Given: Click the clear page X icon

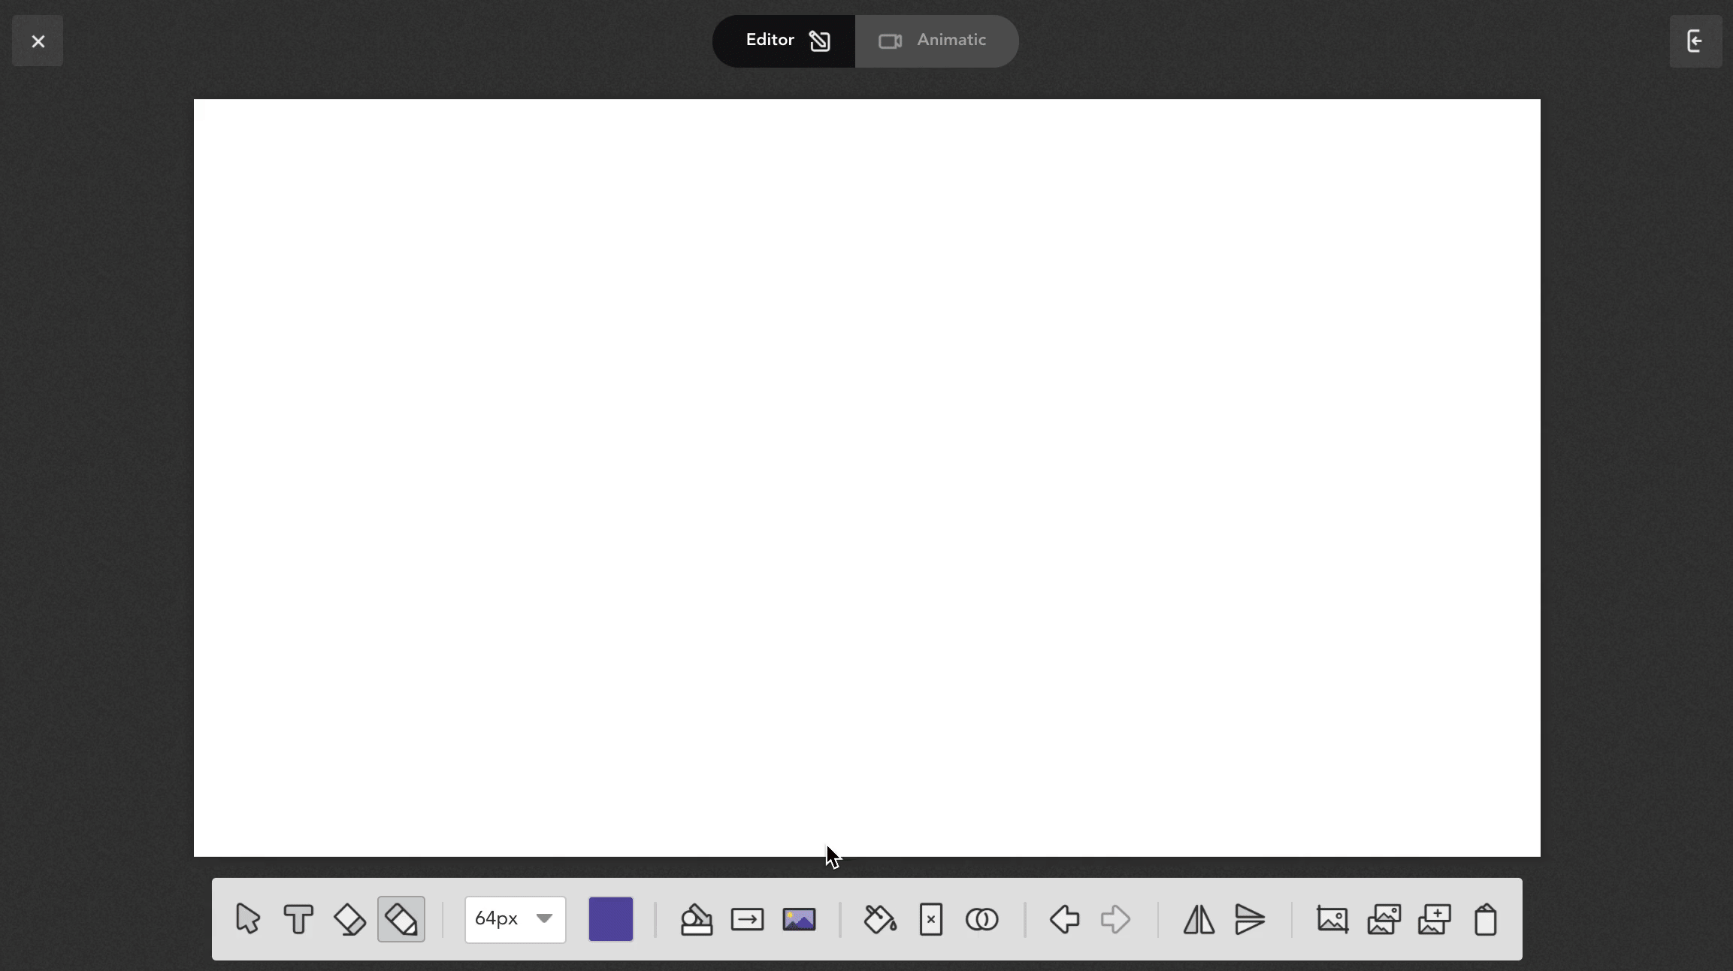Looking at the screenshot, I should 931,919.
